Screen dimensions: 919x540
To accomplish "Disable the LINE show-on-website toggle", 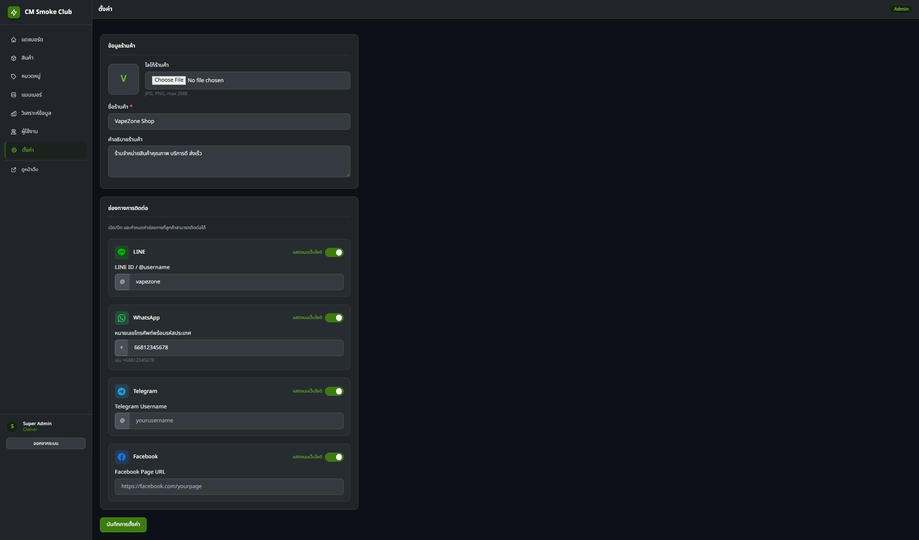I will (334, 252).
